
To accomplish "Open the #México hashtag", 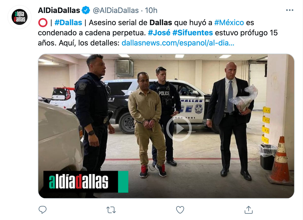I will (229, 23).
